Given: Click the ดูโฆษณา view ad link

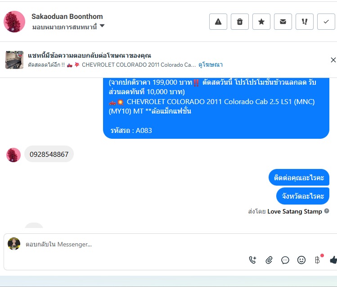Looking at the screenshot, I should tap(211, 64).
